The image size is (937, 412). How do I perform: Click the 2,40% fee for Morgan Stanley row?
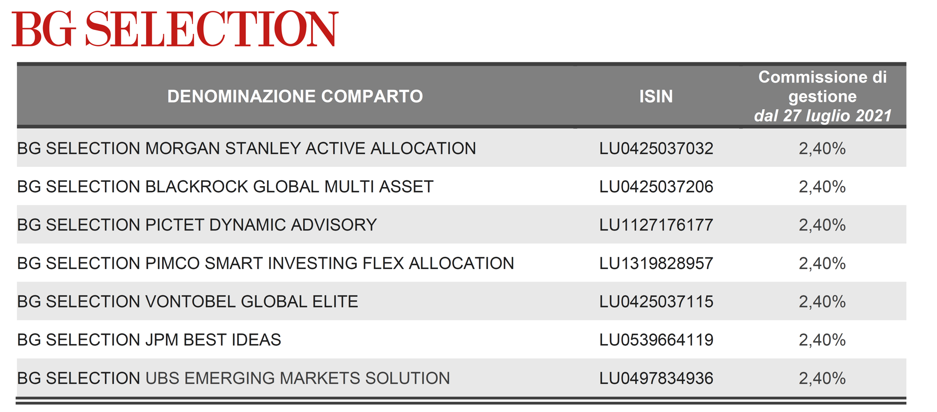click(x=822, y=149)
